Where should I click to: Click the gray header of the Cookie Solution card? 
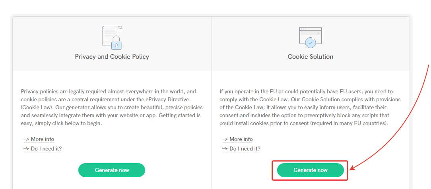[x=311, y=44]
